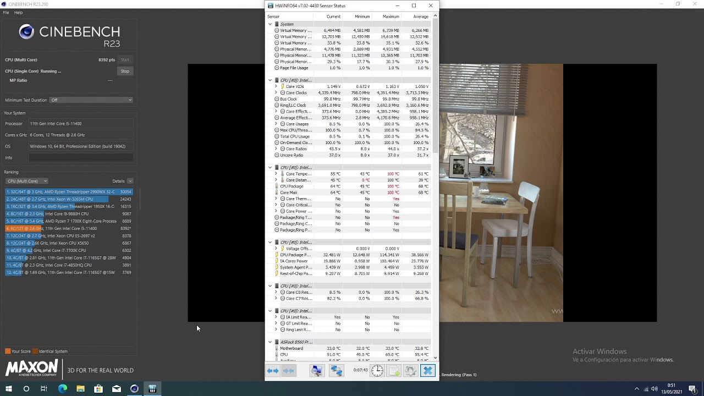The width and height of the screenshot is (704, 396).
Task: Click the Sensor column header in HWiNFO
Action: [289, 16]
